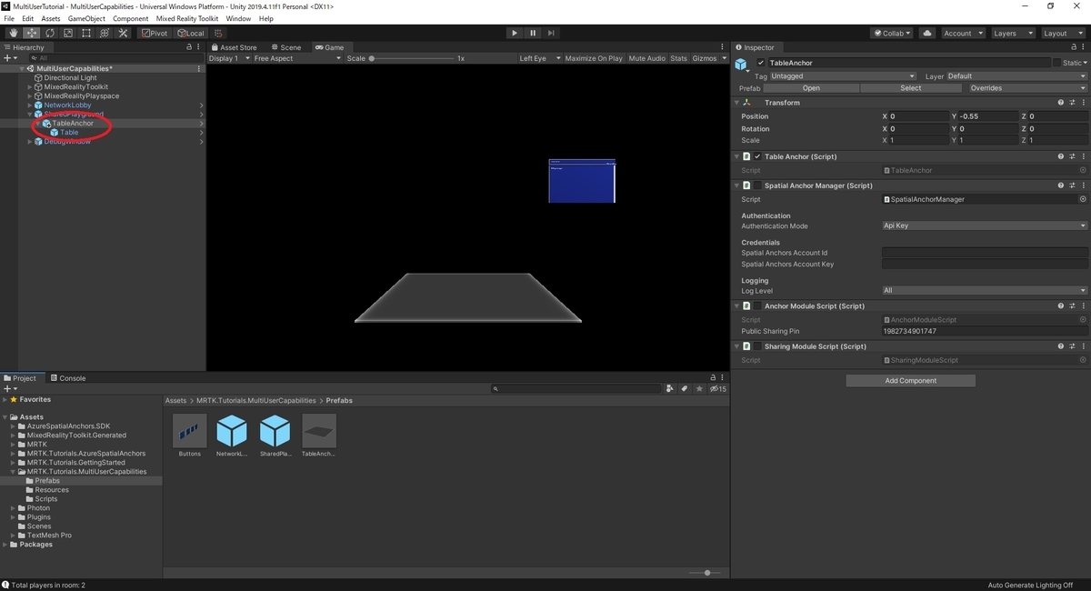Select the Hand tool in toolbar

coord(14,34)
